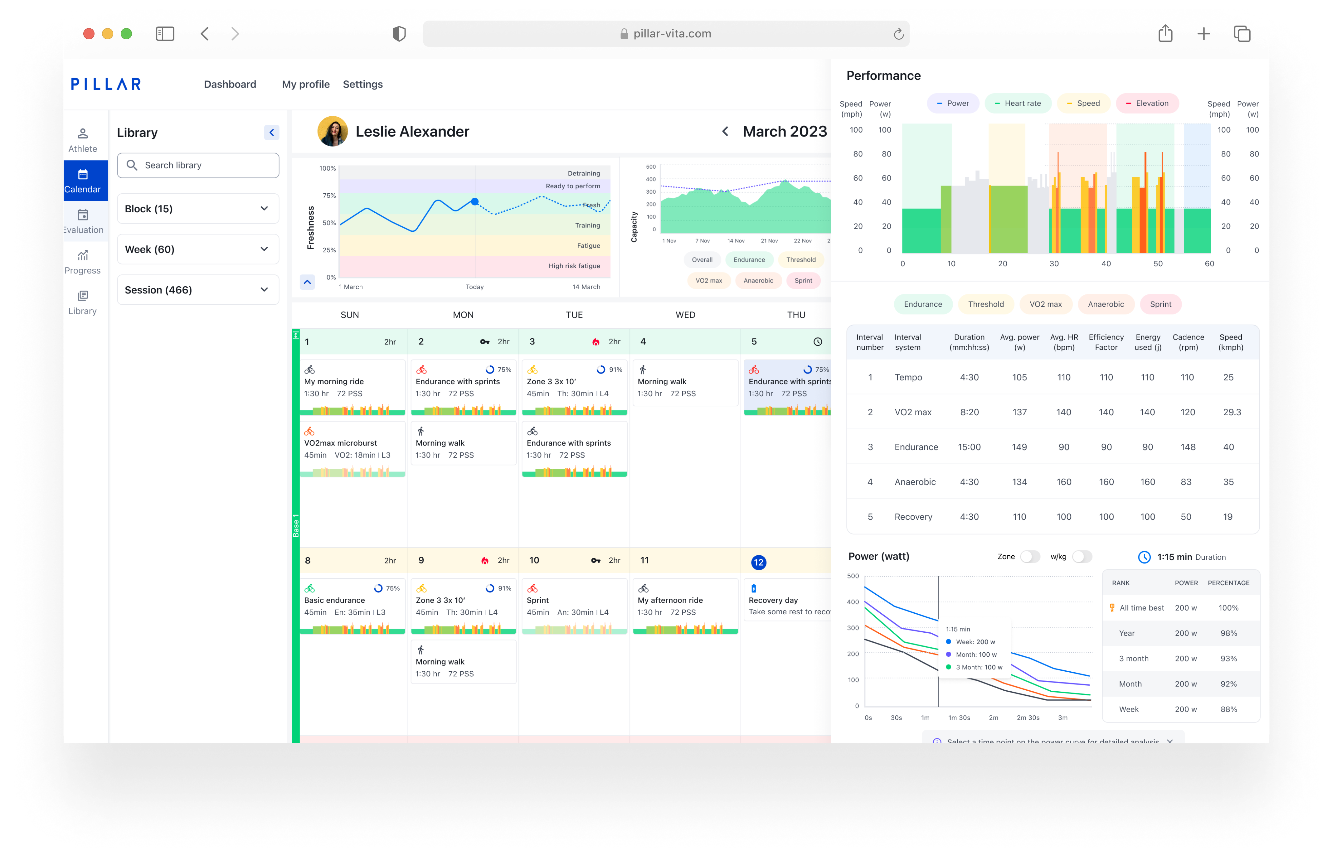Enable the Zone toggle switch
The width and height of the screenshot is (1332, 860).
pyautogui.click(x=1030, y=557)
